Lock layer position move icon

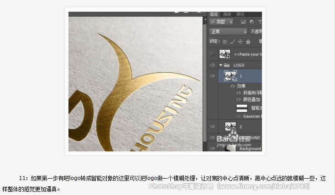click(x=240, y=41)
